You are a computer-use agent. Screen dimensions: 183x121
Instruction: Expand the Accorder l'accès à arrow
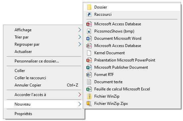[x=80, y=95]
